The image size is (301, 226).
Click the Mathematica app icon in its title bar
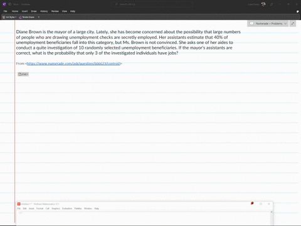(19, 204)
